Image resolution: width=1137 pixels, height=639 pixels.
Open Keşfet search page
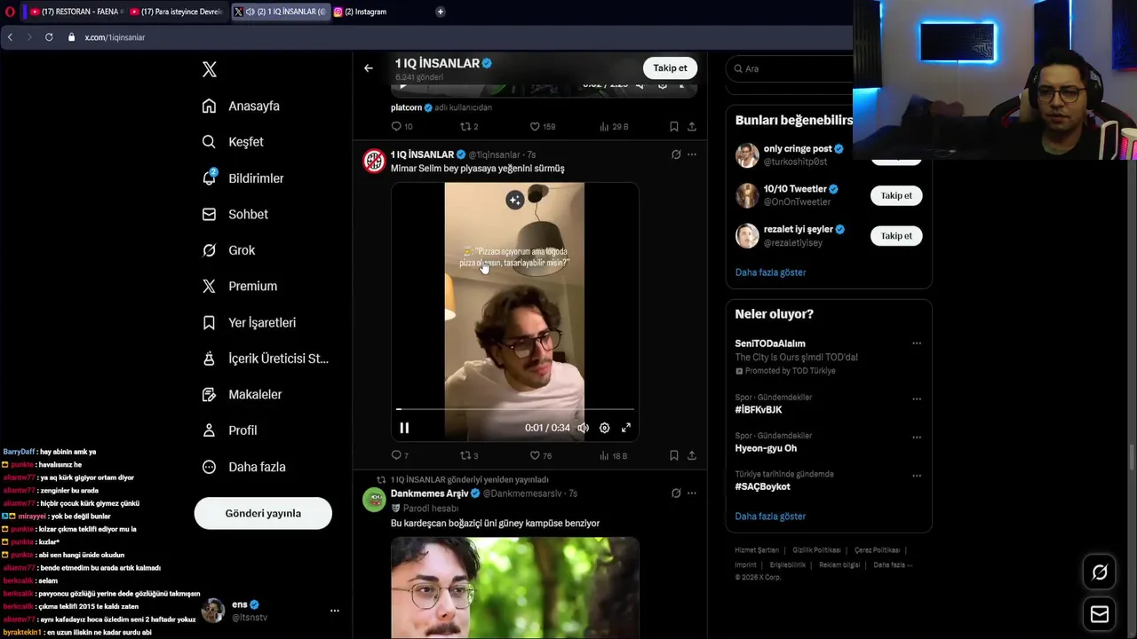tap(233, 142)
